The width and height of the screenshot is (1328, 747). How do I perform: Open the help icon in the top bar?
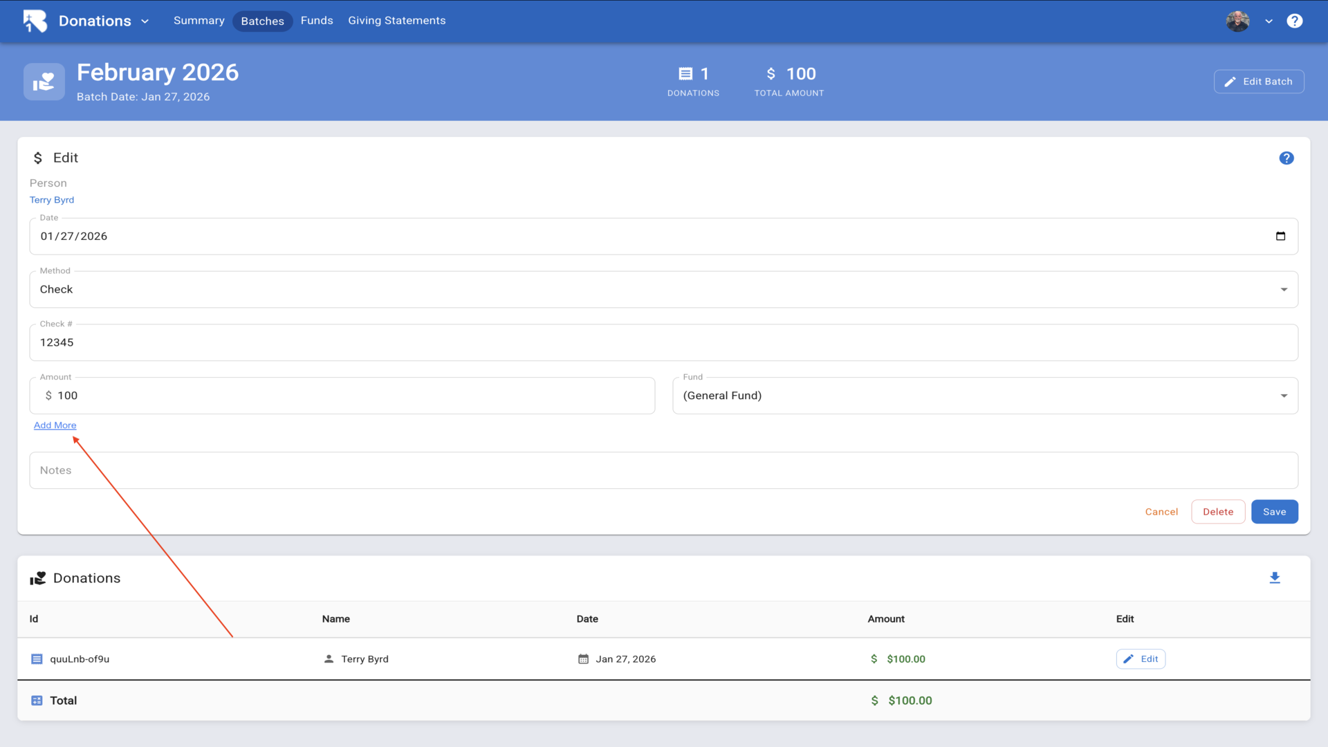click(x=1294, y=21)
